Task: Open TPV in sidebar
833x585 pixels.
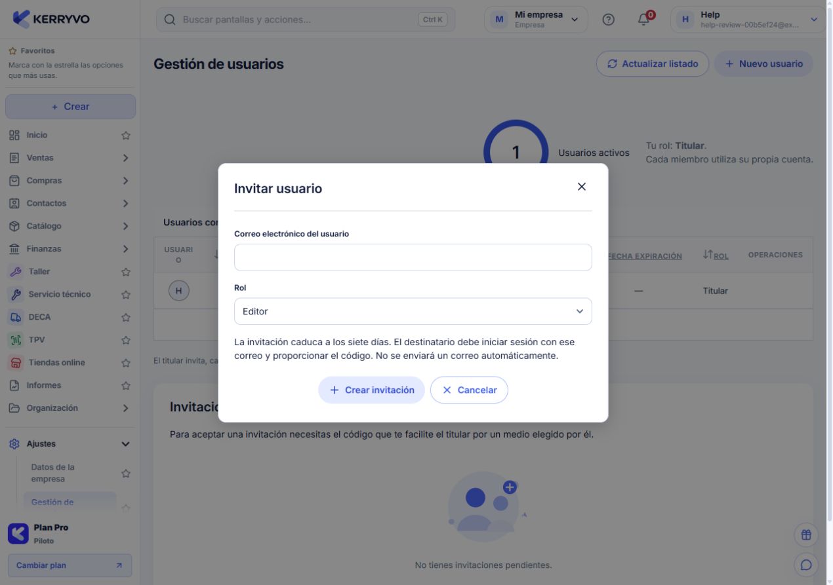Action: point(37,339)
